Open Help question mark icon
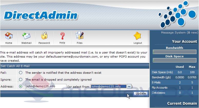This screenshot has width=199, height=108. (62, 36)
